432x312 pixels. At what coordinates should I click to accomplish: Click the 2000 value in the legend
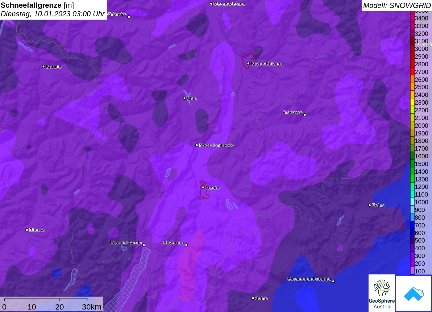pos(422,125)
